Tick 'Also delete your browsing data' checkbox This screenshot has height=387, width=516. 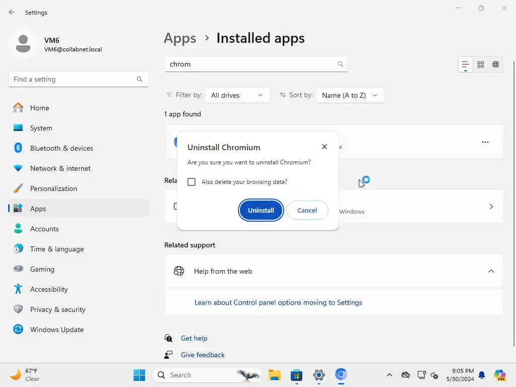click(191, 182)
